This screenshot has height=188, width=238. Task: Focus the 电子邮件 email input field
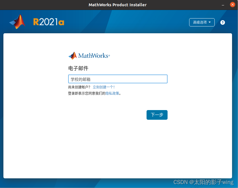click(x=118, y=79)
